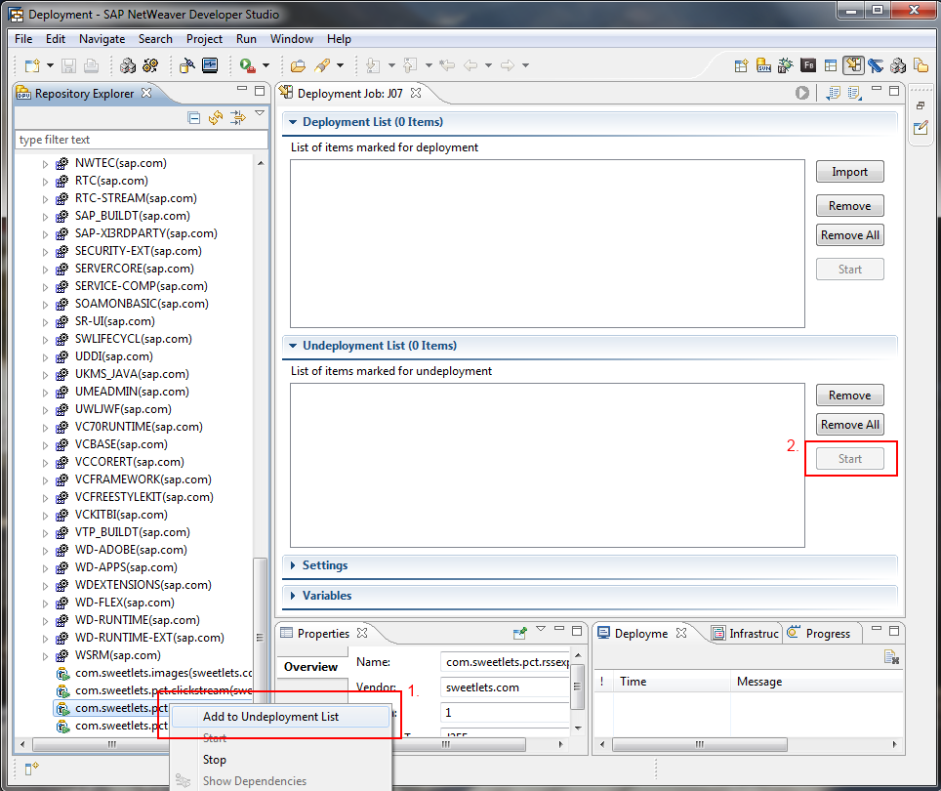
Task: Click Remove All in Undeployment List
Action: (849, 425)
